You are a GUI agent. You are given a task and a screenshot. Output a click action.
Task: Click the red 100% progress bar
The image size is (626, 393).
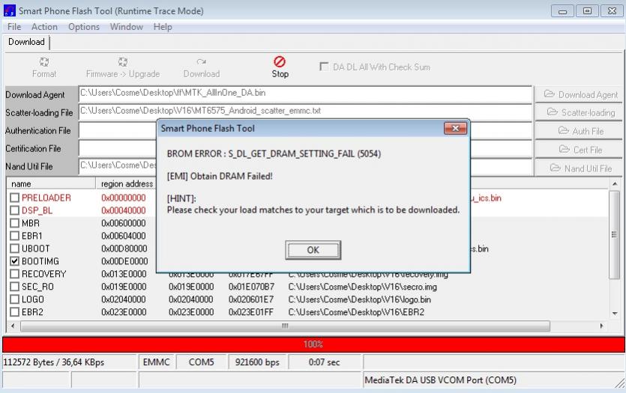coord(313,344)
